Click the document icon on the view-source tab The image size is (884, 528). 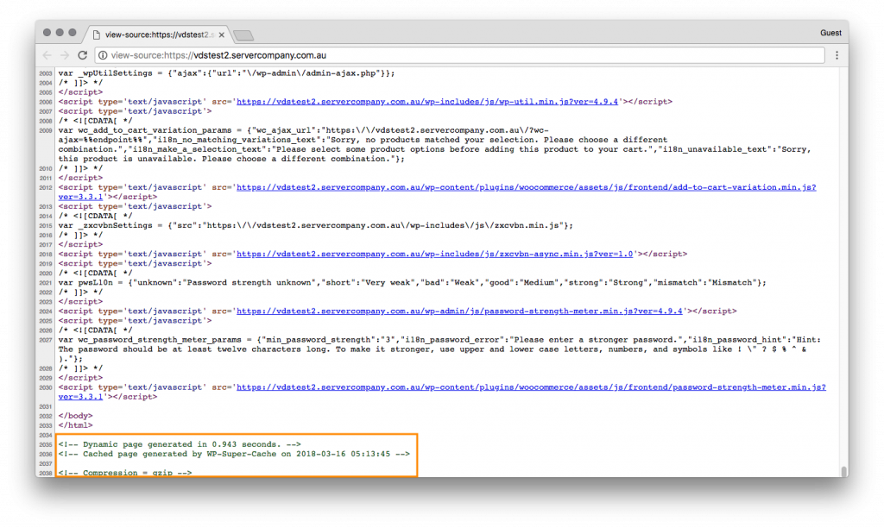[x=97, y=33]
